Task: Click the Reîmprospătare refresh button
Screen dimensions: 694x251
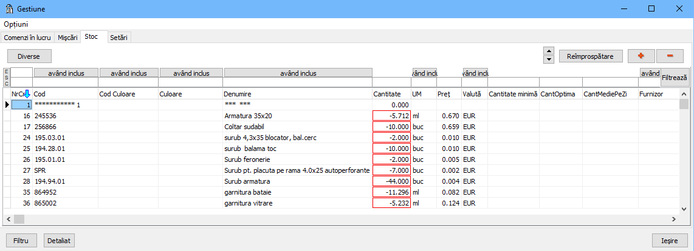Action: click(590, 56)
